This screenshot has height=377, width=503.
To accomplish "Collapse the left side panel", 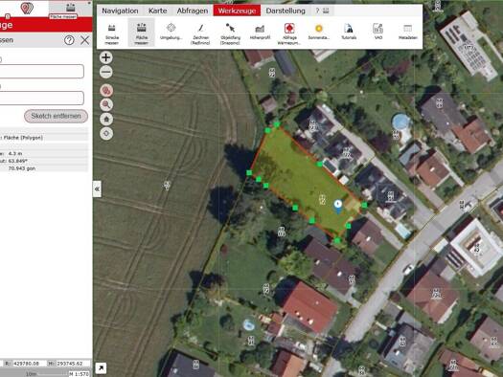I will [97, 189].
